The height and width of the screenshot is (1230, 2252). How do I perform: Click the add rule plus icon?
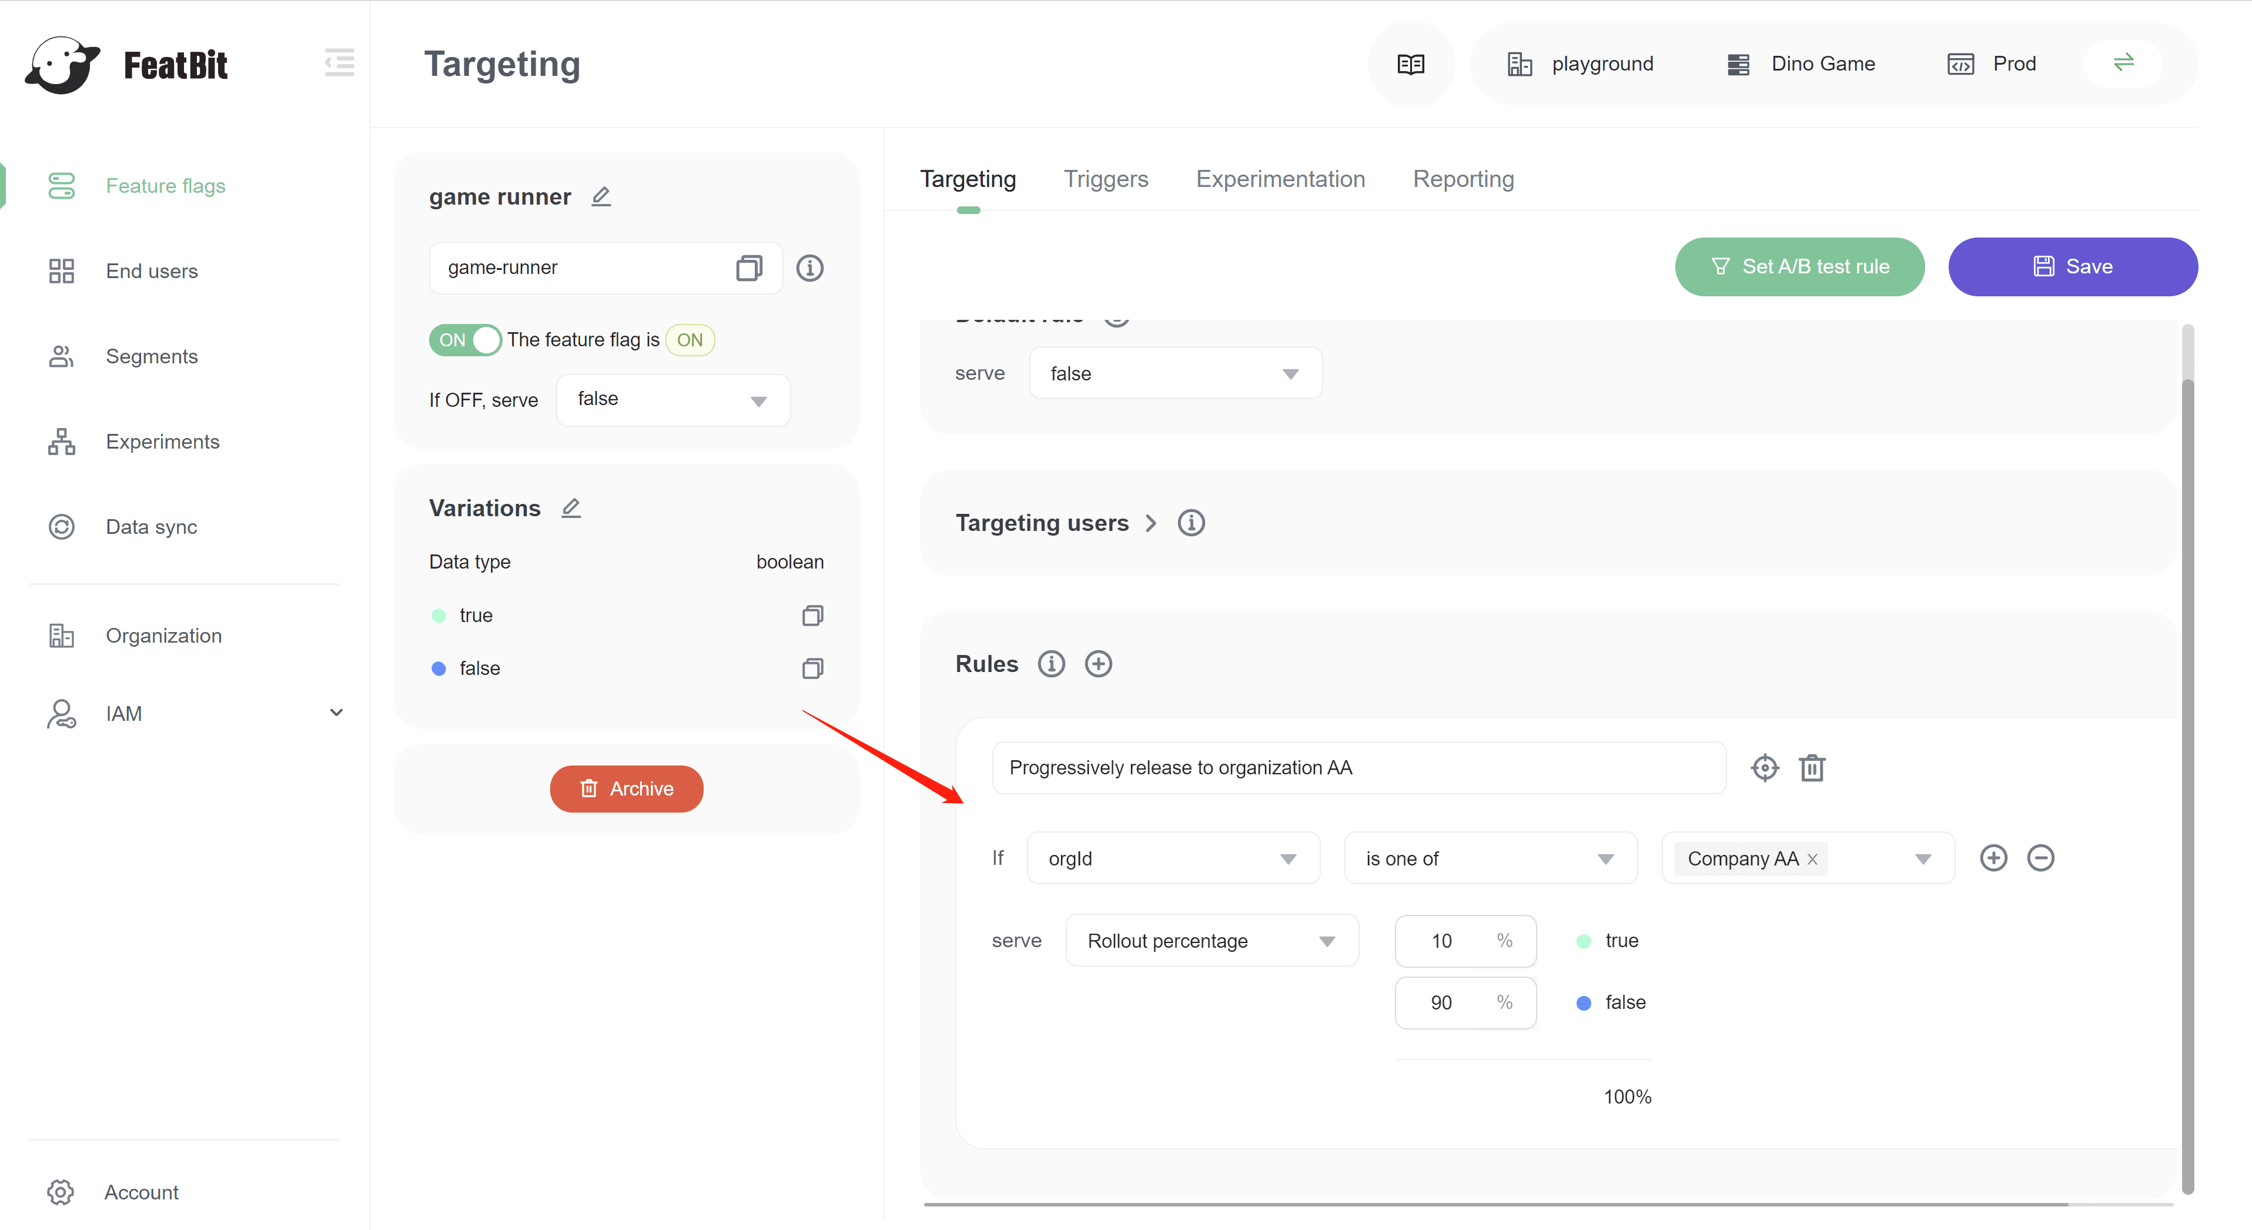coord(1098,664)
